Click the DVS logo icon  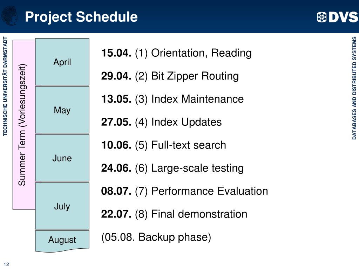[321, 17]
